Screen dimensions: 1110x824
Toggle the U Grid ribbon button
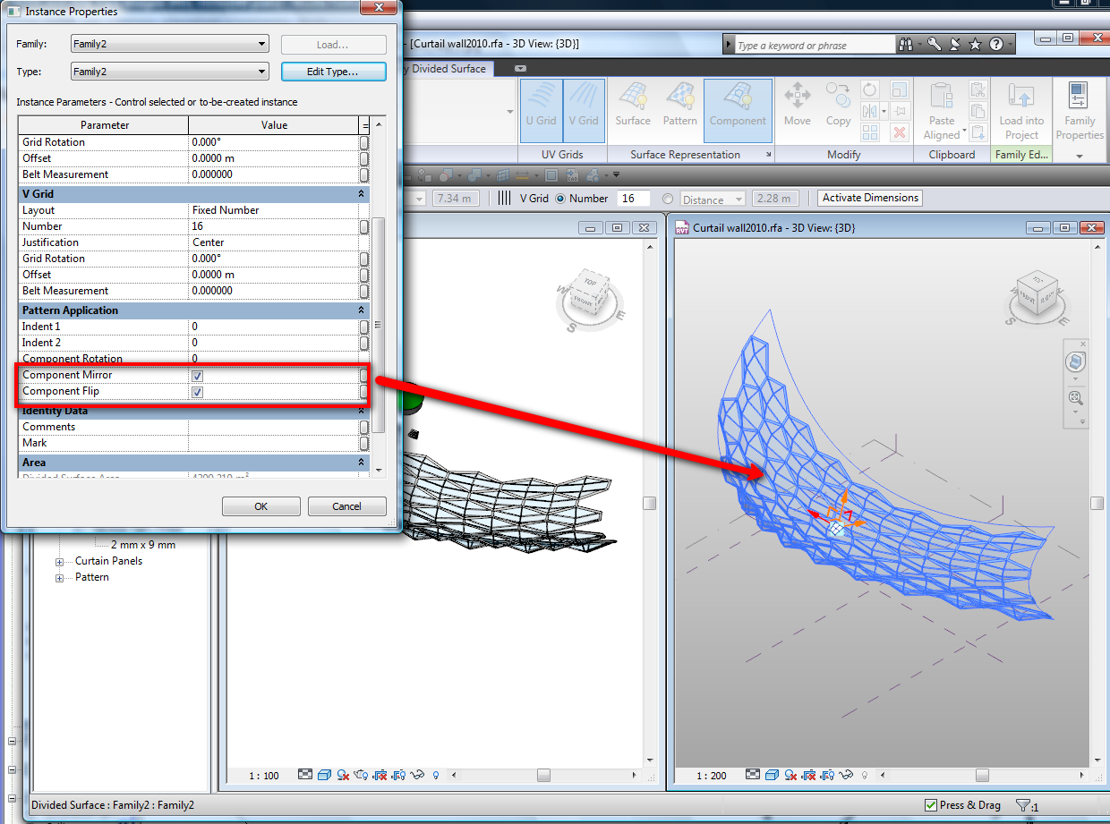tap(541, 110)
